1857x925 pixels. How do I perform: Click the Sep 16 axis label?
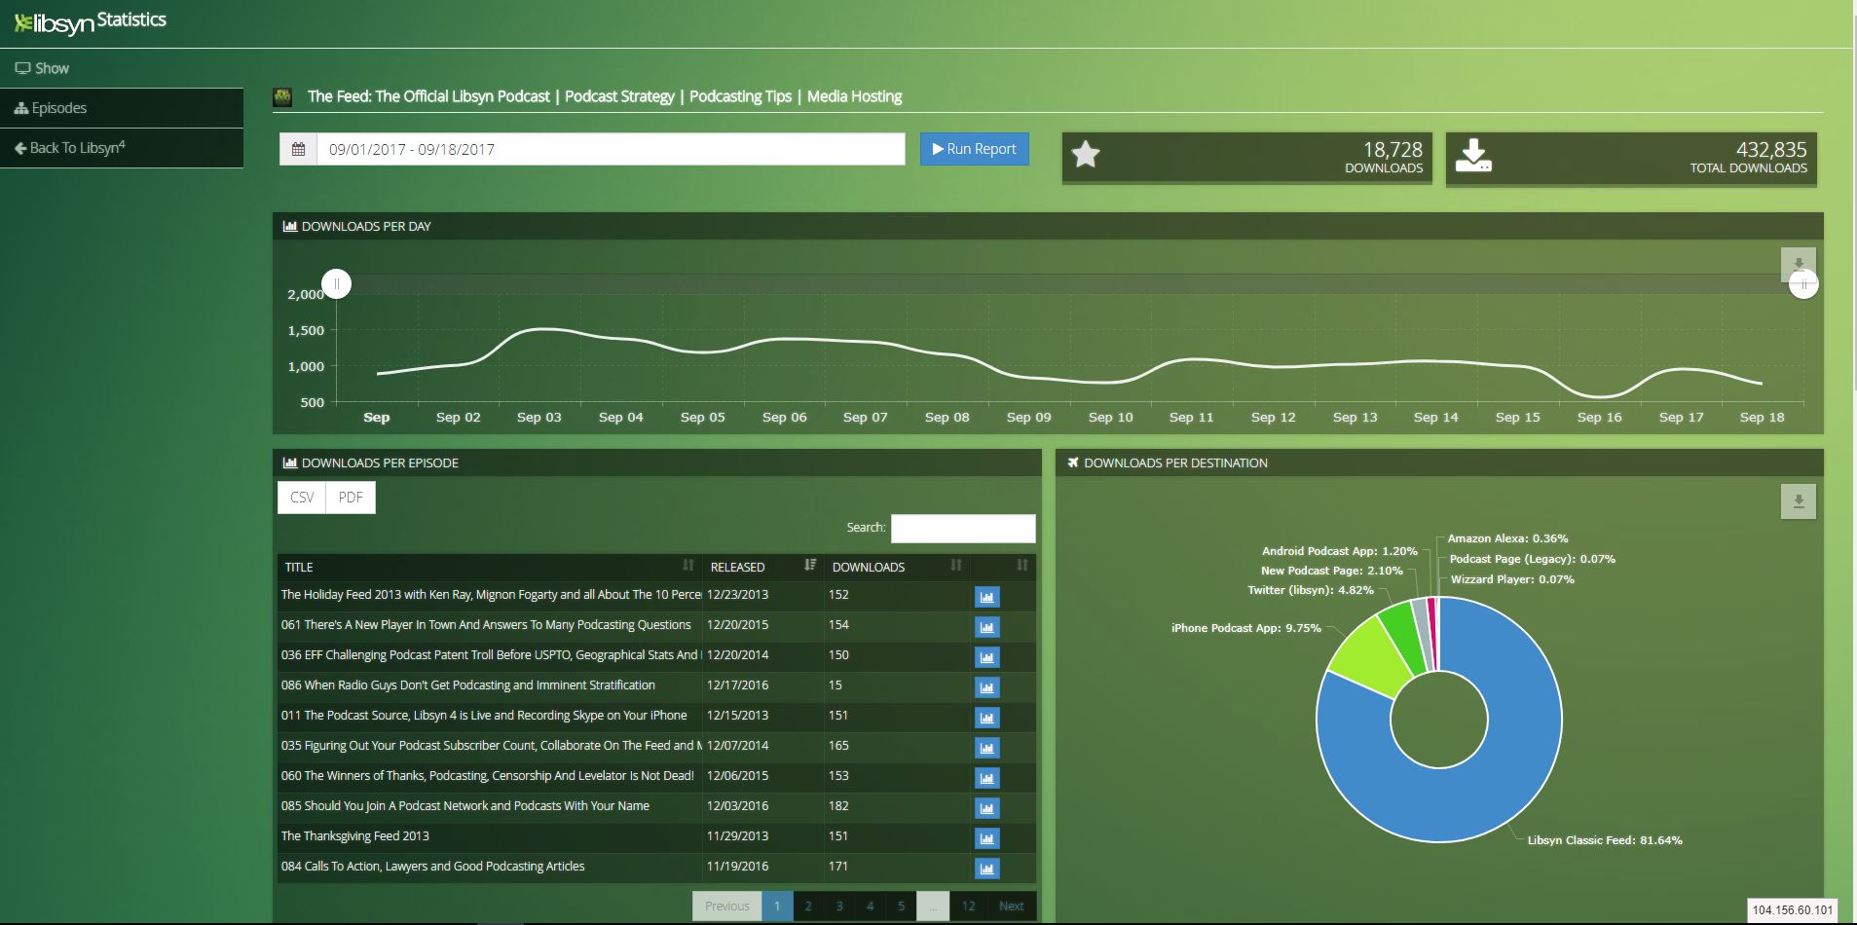(x=1599, y=417)
